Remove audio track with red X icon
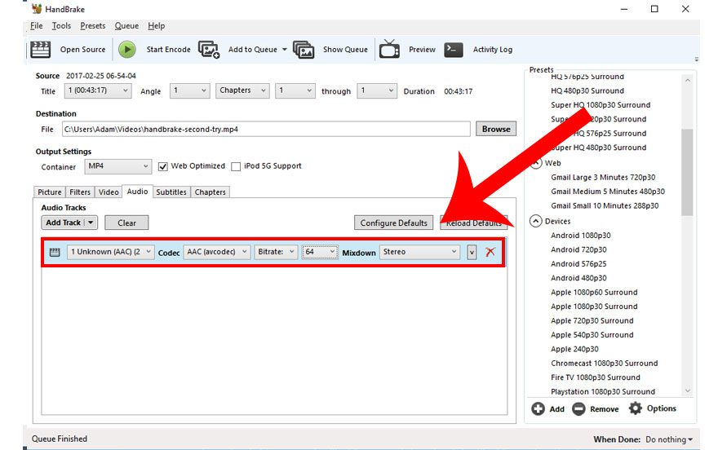Viewport: 718px width, 450px height. [x=490, y=252]
